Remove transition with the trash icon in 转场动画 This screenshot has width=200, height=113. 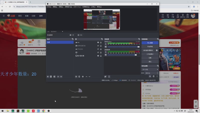(153, 76)
